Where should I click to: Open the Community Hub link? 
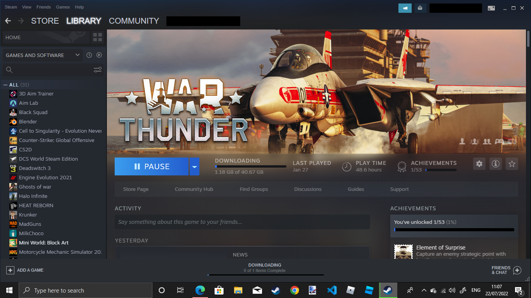pos(194,189)
